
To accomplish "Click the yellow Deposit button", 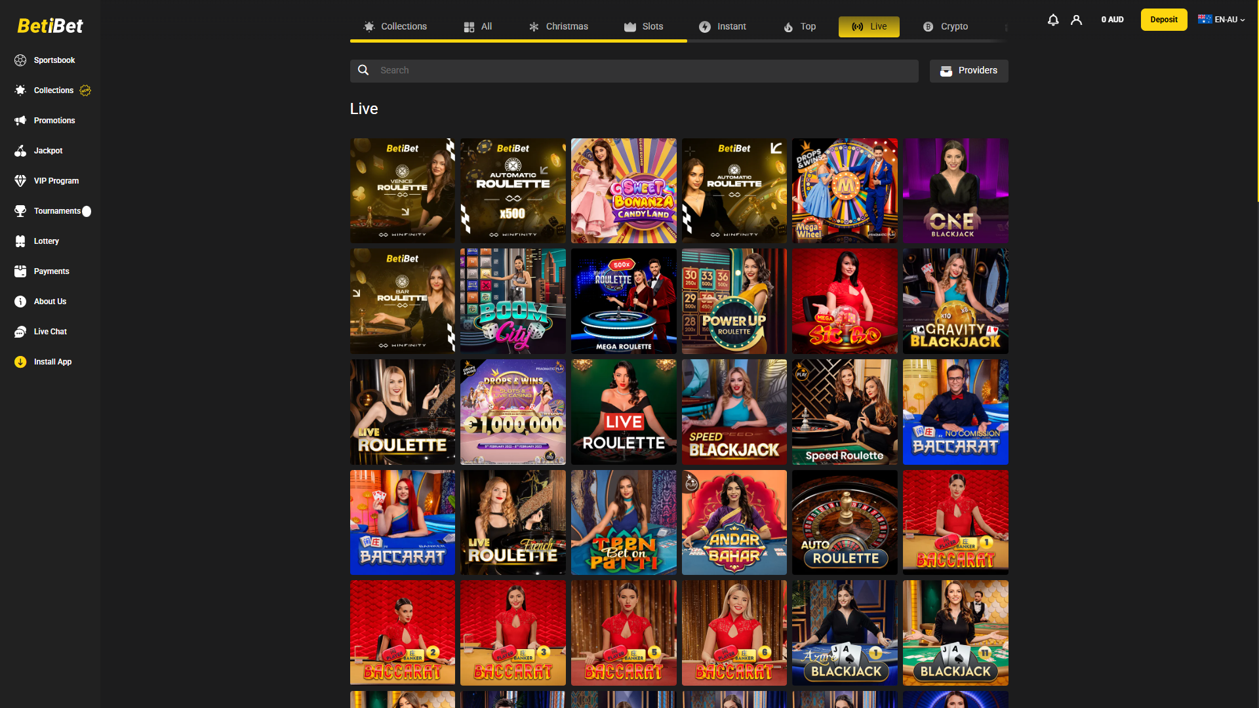I will pyautogui.click(x=1164, y=20).
